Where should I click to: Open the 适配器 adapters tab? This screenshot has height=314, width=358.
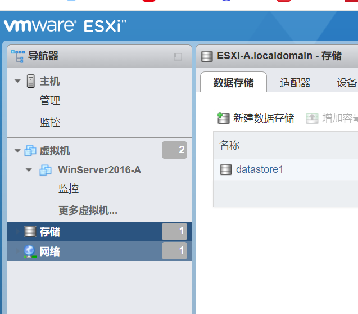click(x=295, y=83)
